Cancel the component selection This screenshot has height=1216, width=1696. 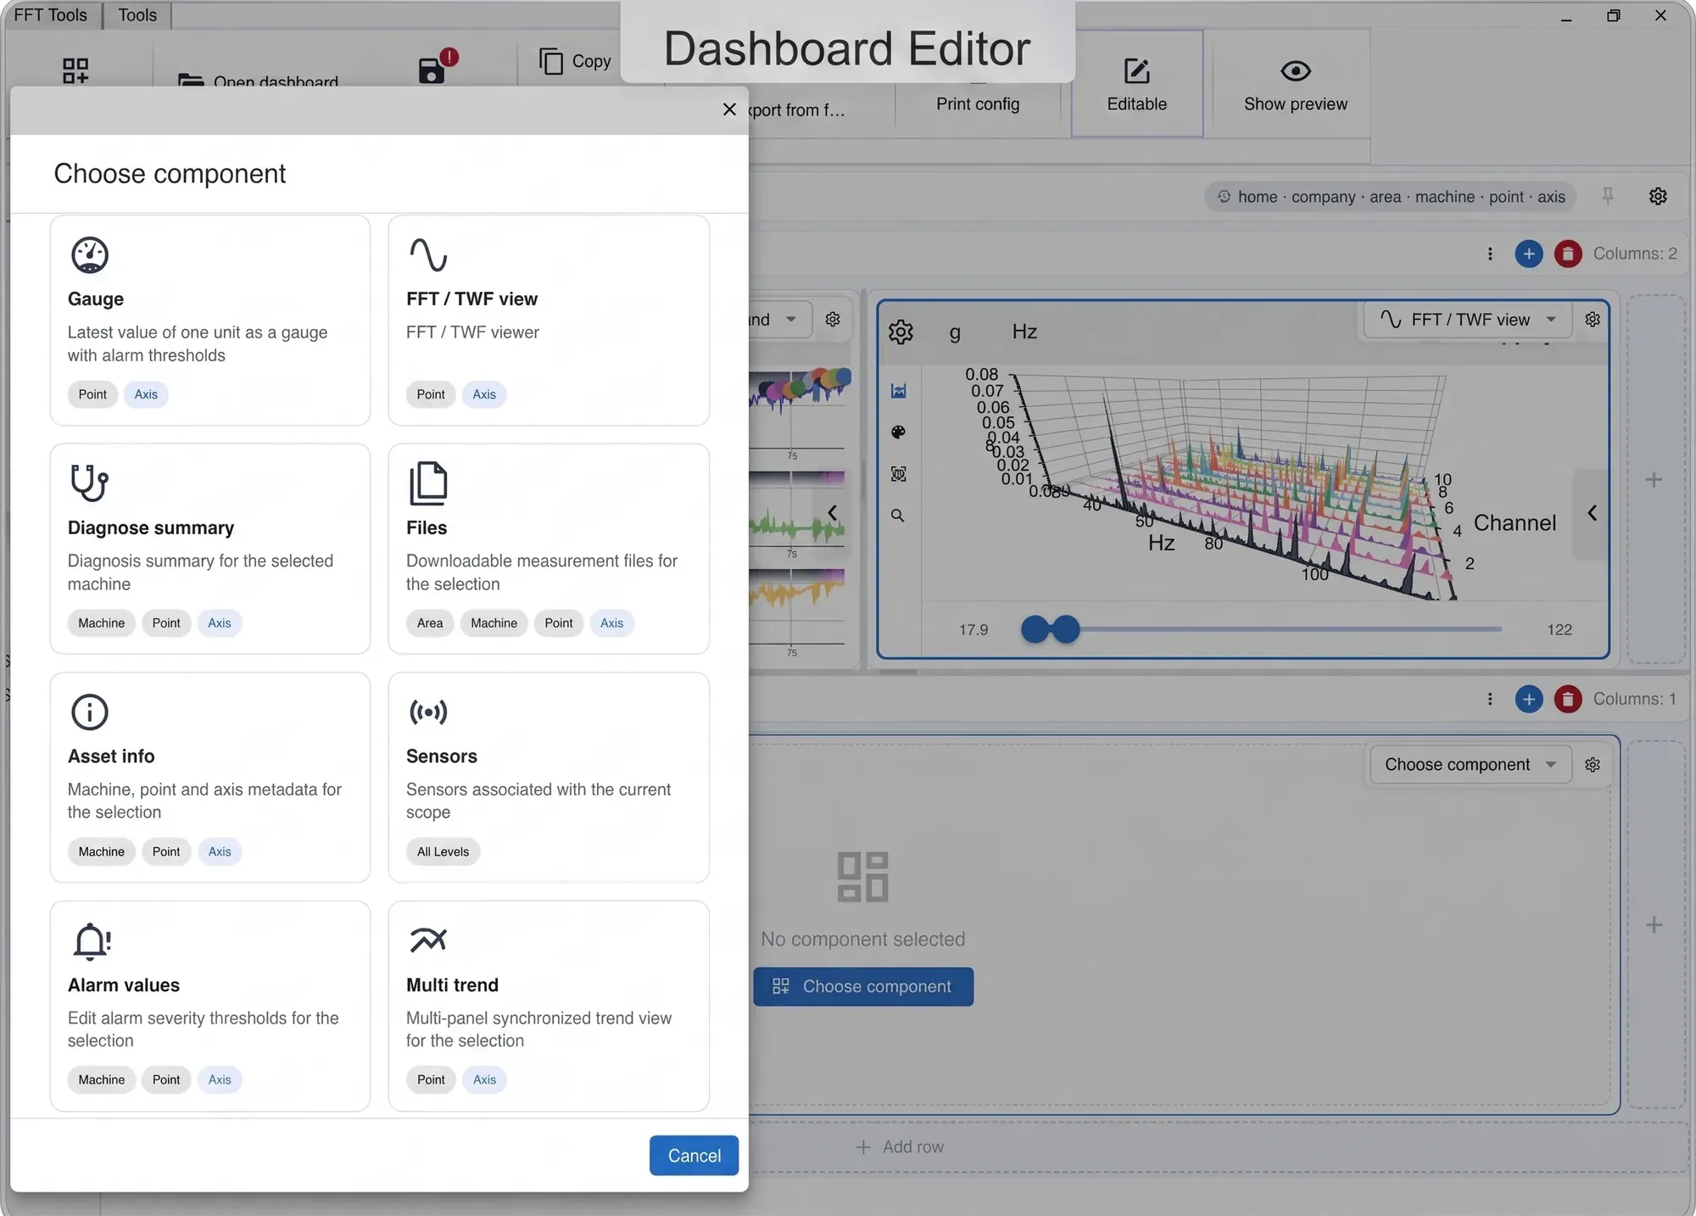(694, 1155)
